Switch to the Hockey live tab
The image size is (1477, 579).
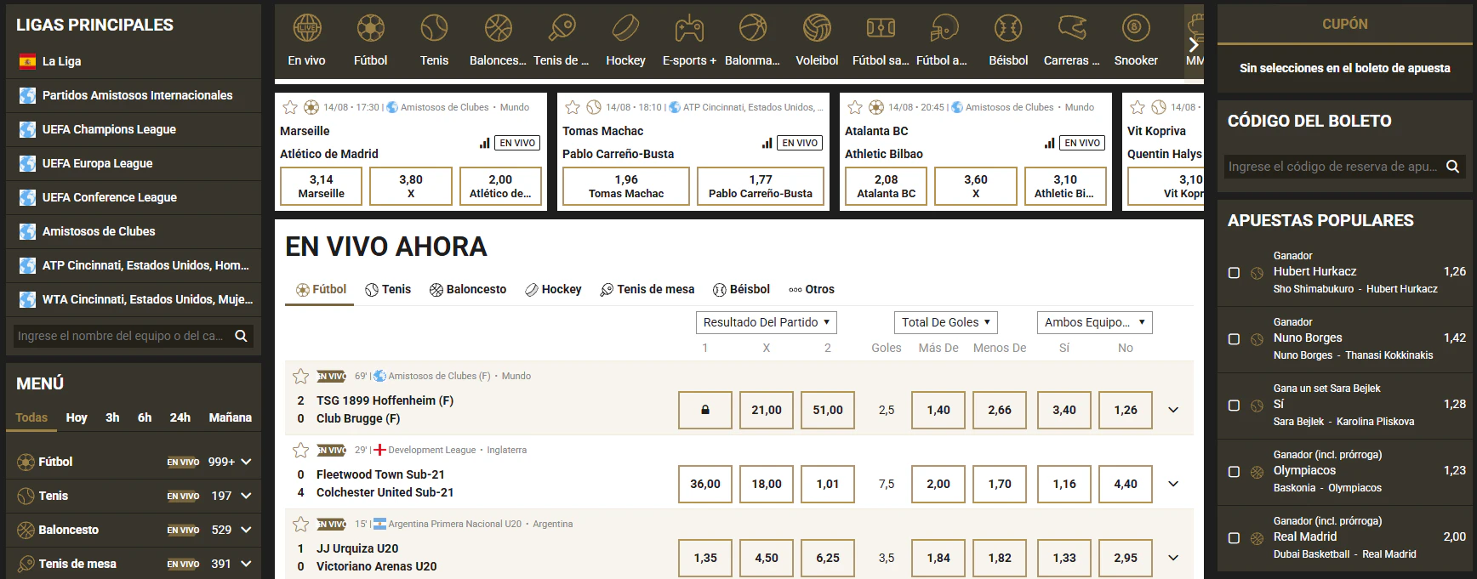553,289
